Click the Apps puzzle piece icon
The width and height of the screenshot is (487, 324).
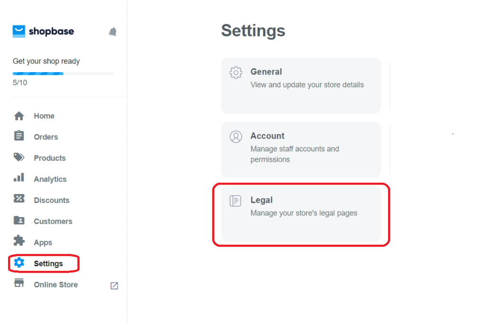(x=19, y=241)
